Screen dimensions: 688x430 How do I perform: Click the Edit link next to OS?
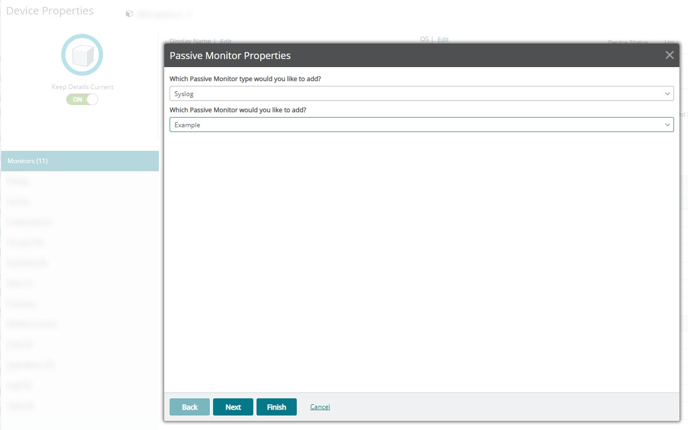[x=443, y=40]
